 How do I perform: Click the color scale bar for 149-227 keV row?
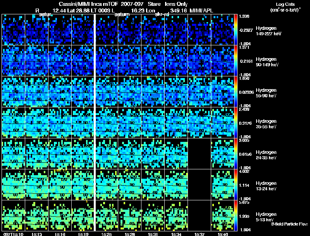(x=236, y=30)
